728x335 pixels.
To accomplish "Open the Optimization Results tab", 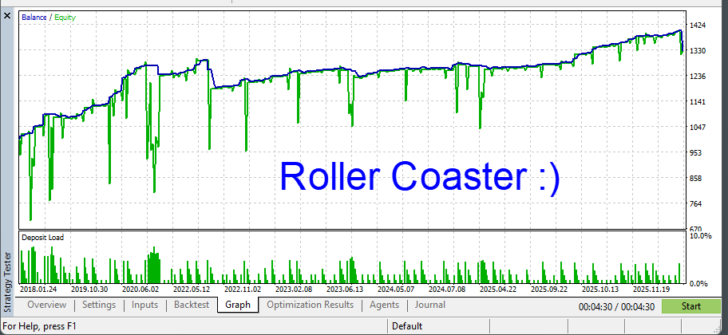I will [x=310, y=305].
